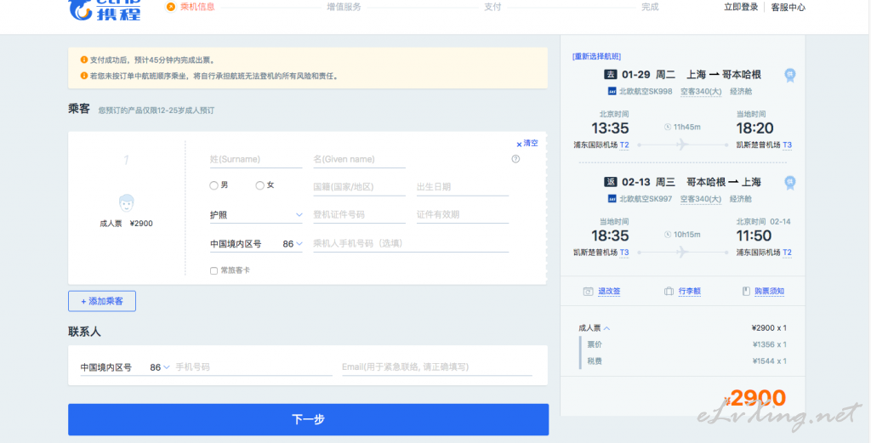Click the 出生日期 birth date field
Viewport: 871px width, 443px height.
tap(463, 187)
